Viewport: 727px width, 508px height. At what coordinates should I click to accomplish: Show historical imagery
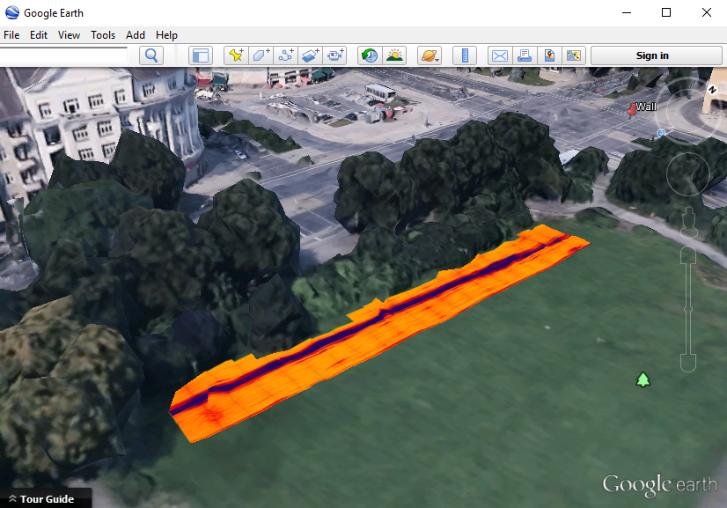[x=369, y=55]
